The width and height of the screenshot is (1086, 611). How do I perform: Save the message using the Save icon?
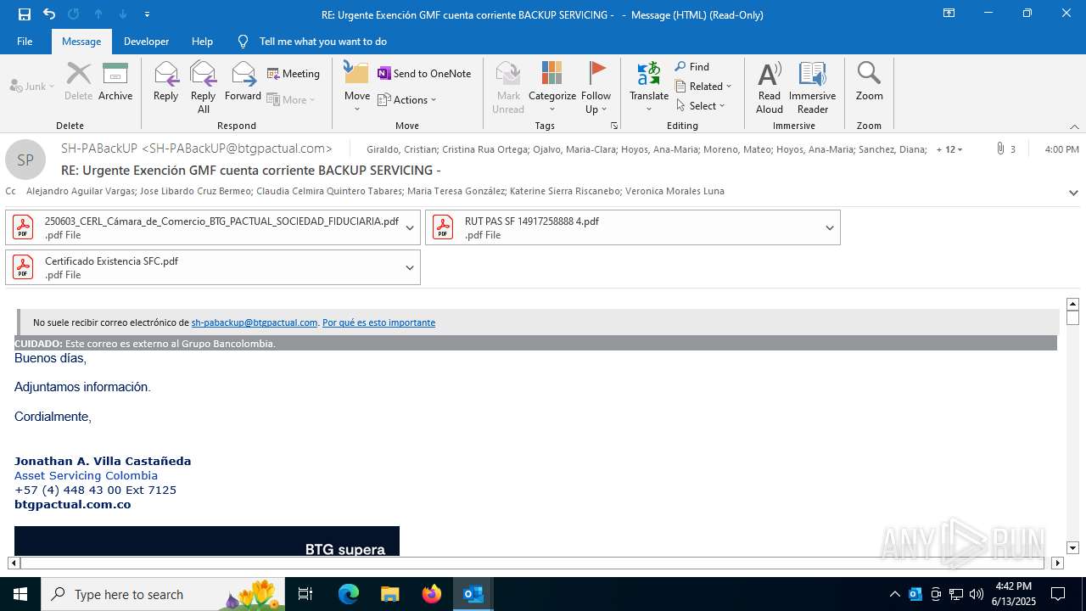tap(25, 14)
